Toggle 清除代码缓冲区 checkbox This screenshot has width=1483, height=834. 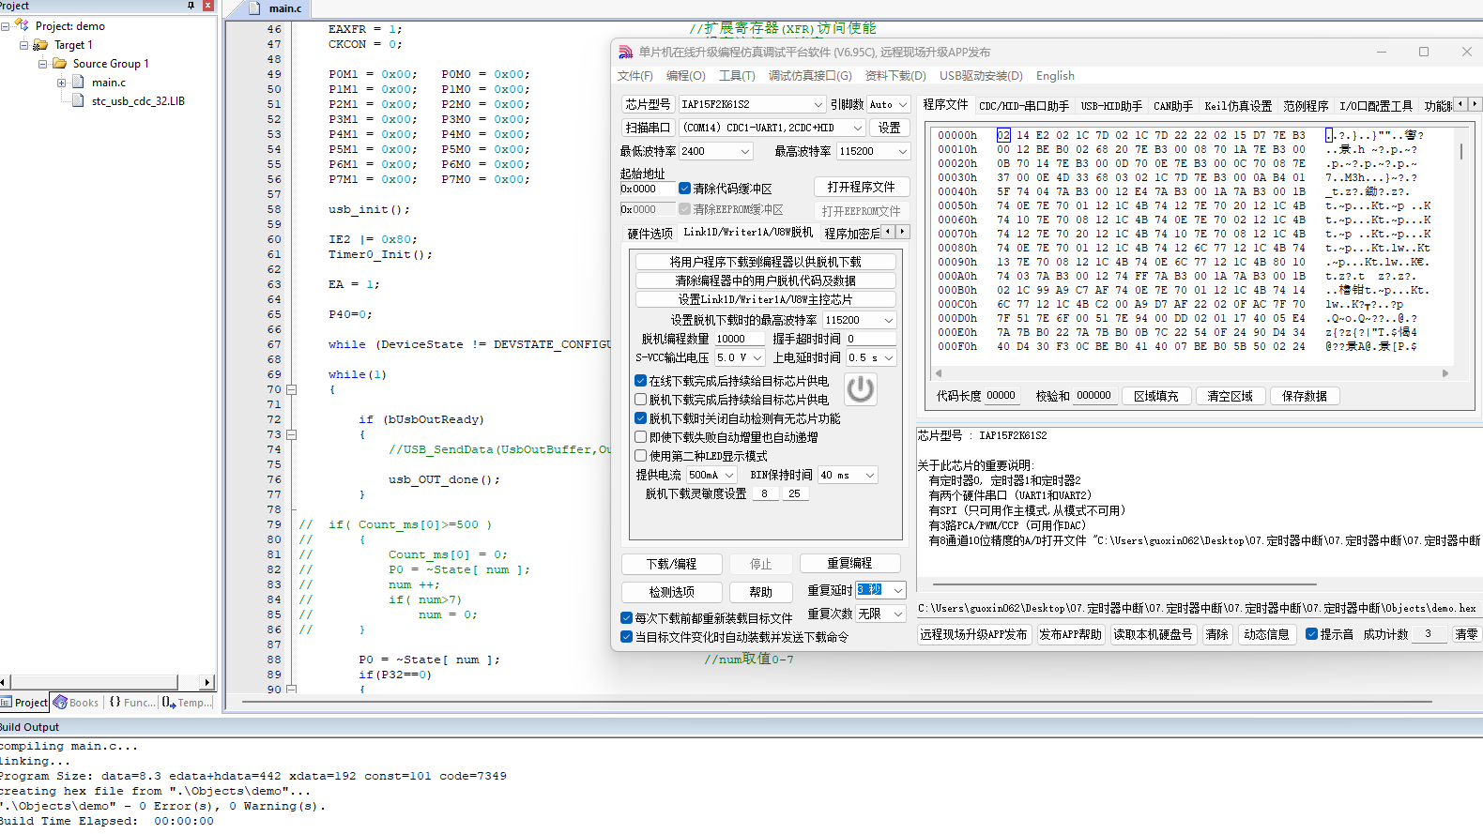point(685,189)
